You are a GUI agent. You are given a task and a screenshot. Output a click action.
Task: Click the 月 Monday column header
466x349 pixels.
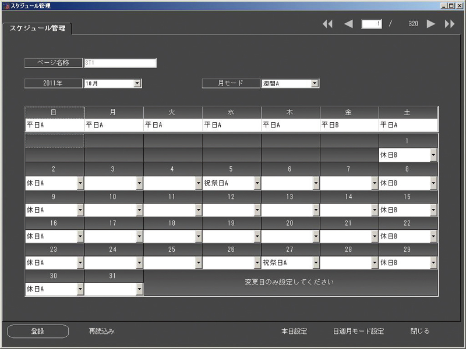tap(114, 112)
